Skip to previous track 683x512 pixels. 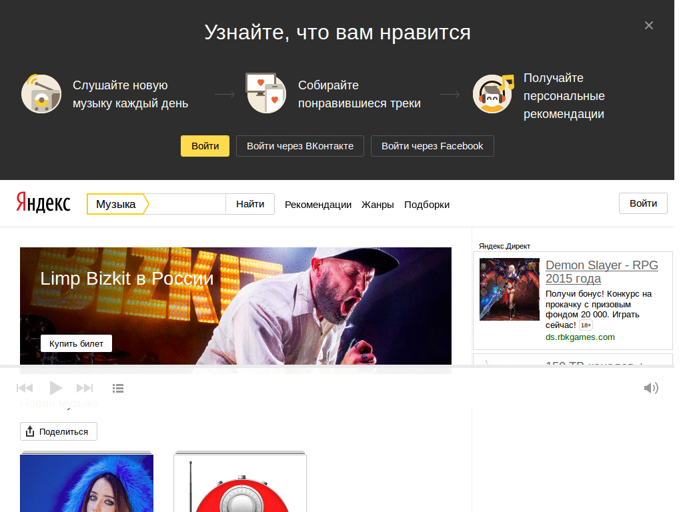(25, 388)
